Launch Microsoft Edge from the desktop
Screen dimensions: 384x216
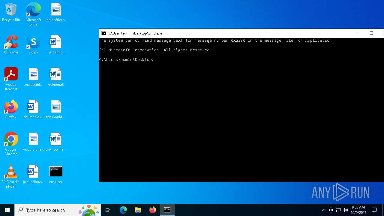[x=33, y=14]
